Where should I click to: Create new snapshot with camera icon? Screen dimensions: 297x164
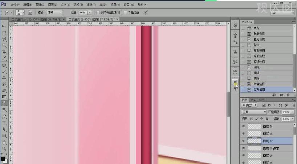pyautogui.click(x=281, y=95)
